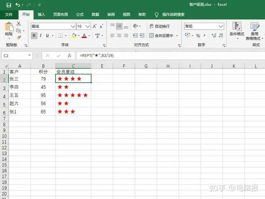Center text horizontally
This screenshot has width=265, height=199.
(x=119, y=36)
